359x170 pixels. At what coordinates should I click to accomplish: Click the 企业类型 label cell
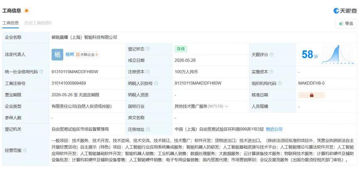coord(26,106)
